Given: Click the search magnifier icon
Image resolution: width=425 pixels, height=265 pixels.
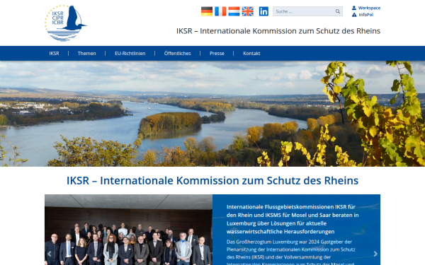Looking at the screenshot, I should click(337, 11).
